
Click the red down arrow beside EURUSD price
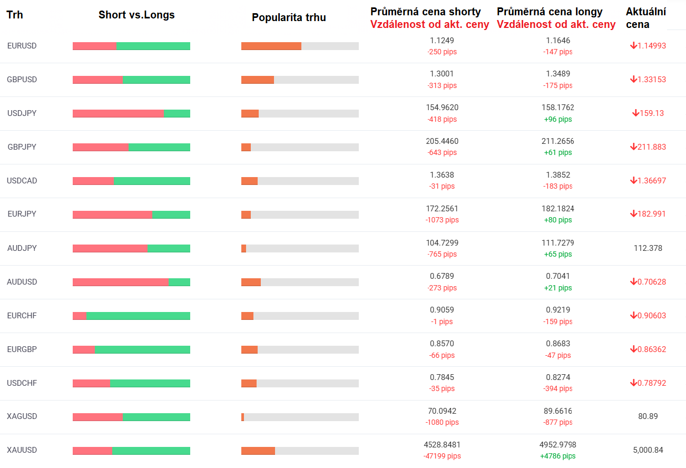633,46
